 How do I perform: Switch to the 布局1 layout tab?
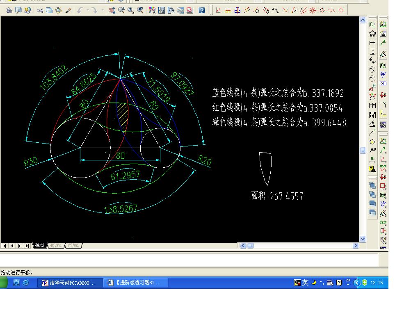coord(56,245)
